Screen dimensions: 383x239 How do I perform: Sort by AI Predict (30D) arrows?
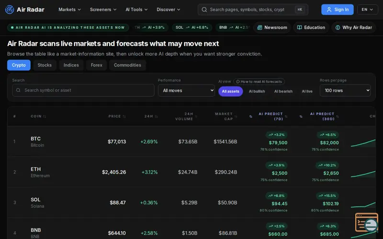click(338, 116)
